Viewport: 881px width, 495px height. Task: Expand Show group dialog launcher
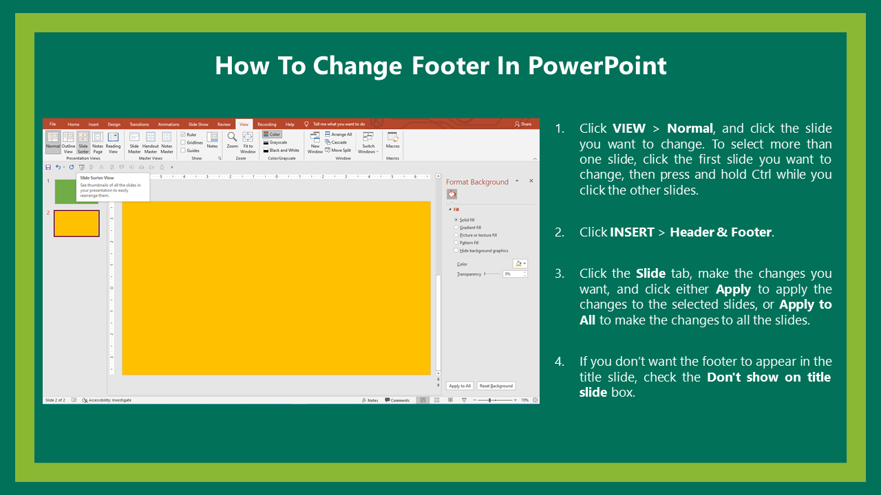220,158
